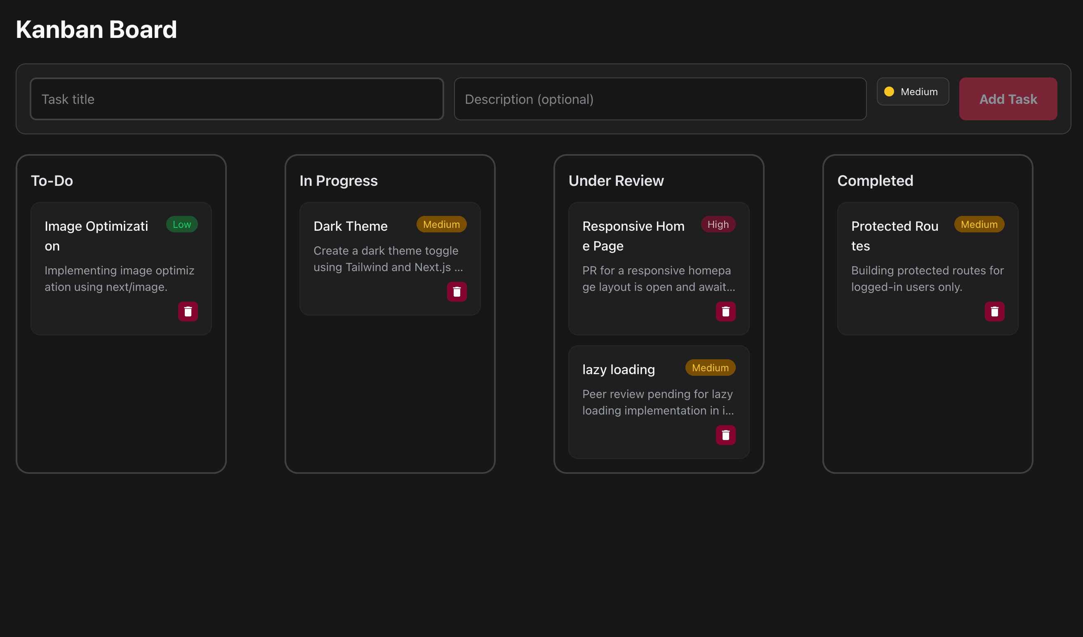This screenshot has width=1083, height=637.
Task: Click the Description (optional) field
Action: [660, 99]
